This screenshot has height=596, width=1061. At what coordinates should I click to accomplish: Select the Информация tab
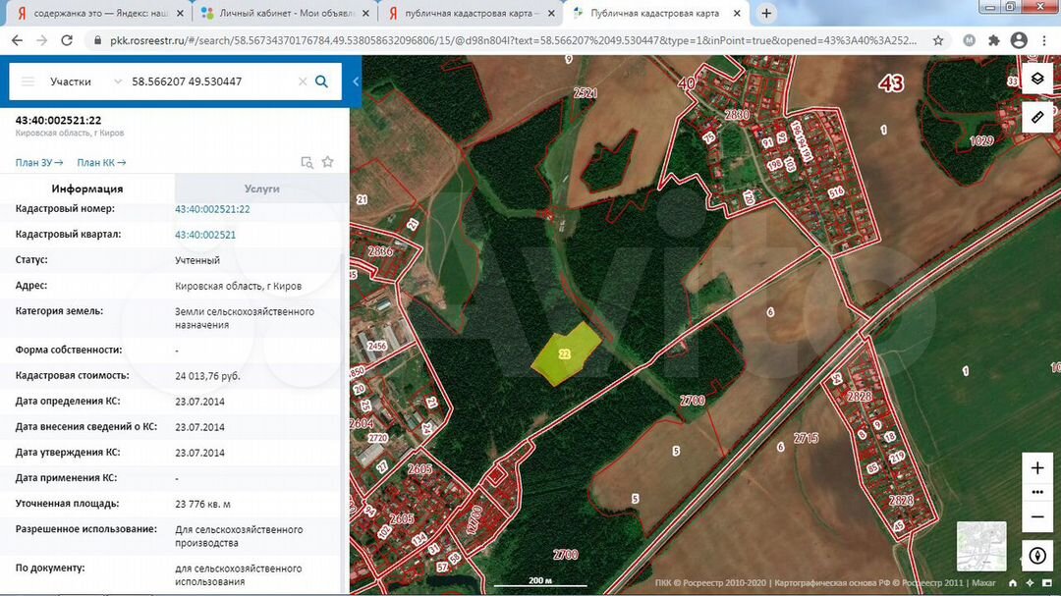[x=87, y=189]
